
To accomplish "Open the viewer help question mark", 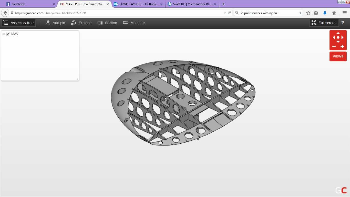I will click(343, 23).
